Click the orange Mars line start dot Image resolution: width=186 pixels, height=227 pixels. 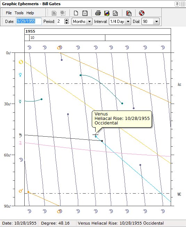(x=29, y=192)
